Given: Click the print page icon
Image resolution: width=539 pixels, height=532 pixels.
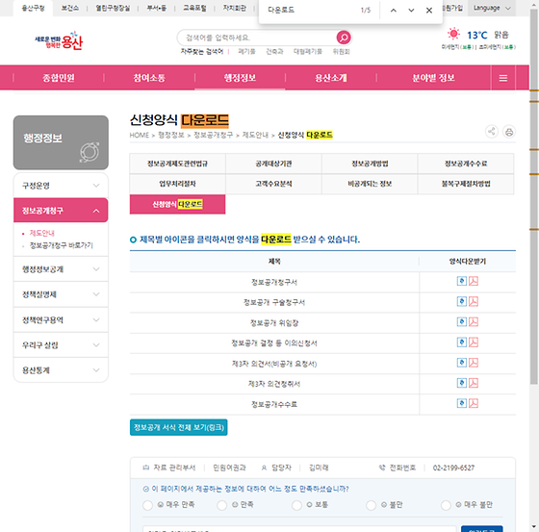Looking at the screenshot, I should point(509,132).
